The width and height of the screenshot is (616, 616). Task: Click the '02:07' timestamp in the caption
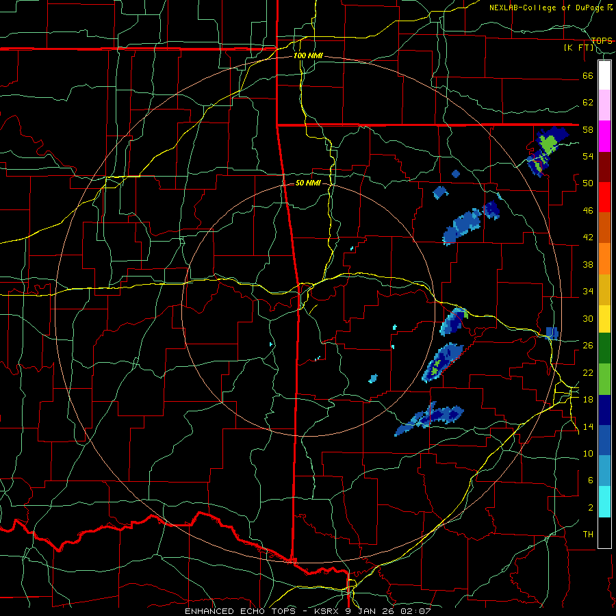pos(415,611)
